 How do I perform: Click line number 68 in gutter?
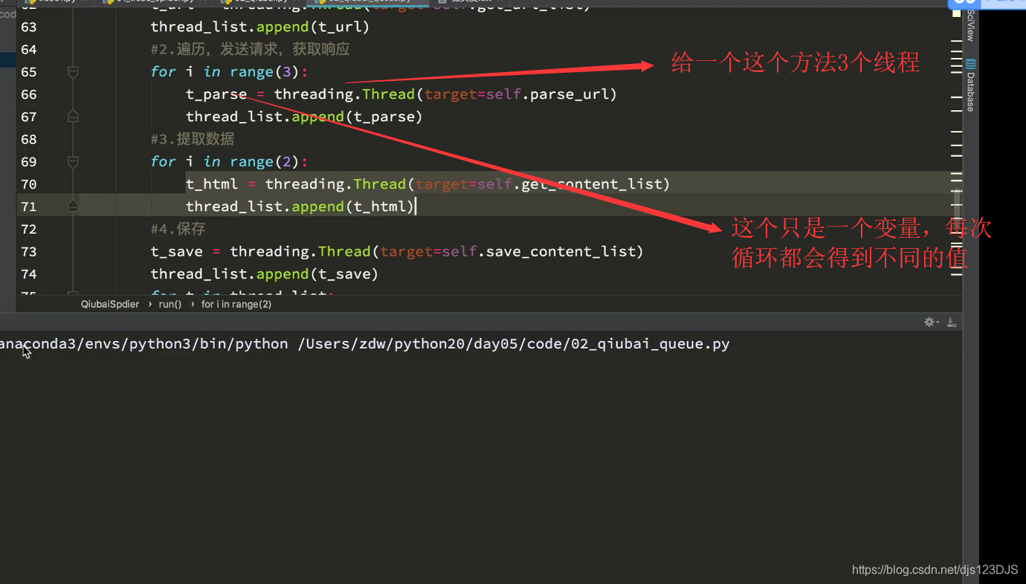point(29,139)
